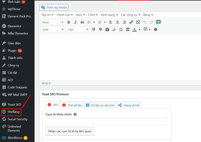Open the Định dạng menu
This screenshot has height=142, width=201.
click(109, 15)
